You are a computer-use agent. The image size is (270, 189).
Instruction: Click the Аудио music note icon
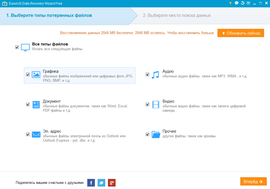[155, 75]
